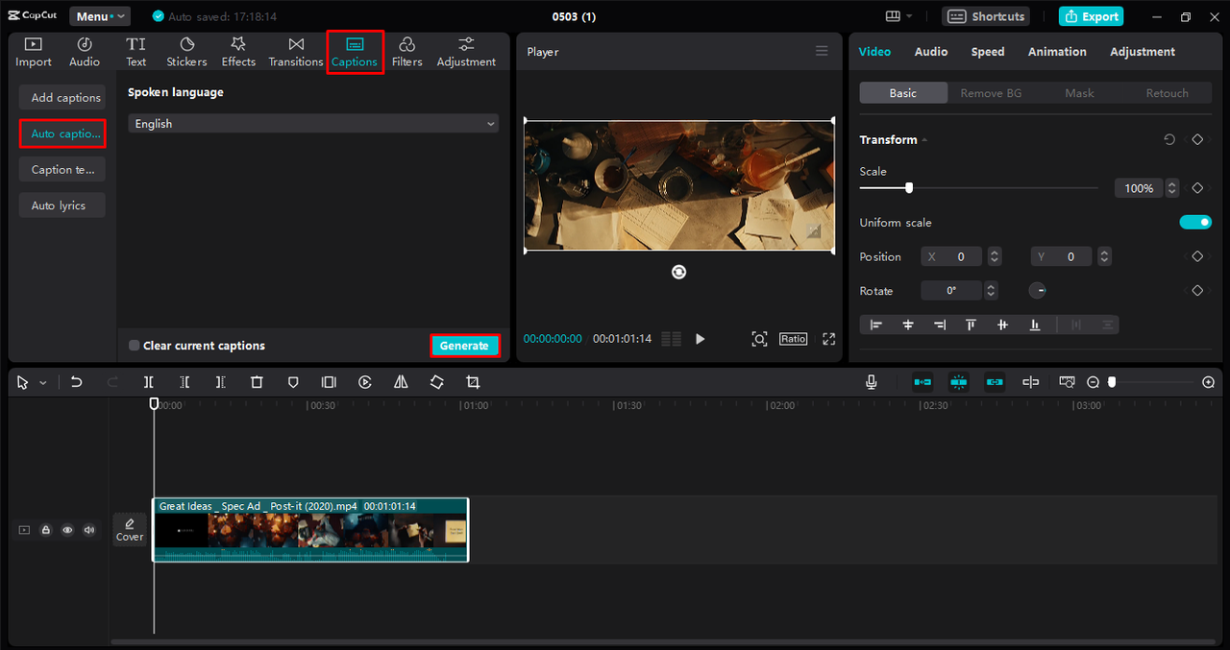Screen dimensions: 1230x650
Task: Click the Reset transform arrow icon
Action: click(1169, 140)
